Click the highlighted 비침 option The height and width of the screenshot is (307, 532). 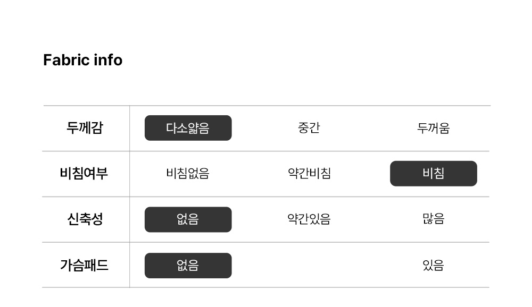(433, 174)
